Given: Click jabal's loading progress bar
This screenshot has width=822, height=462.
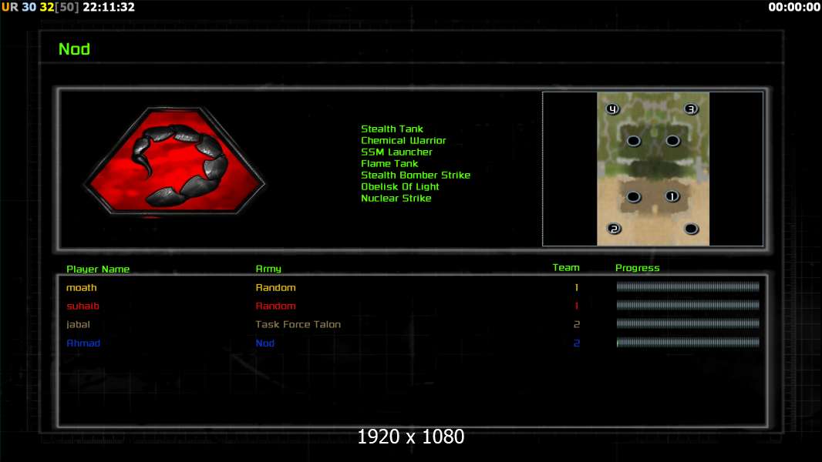Looking at the screenshot, I should pyautogui.click(x=688, y=323).
